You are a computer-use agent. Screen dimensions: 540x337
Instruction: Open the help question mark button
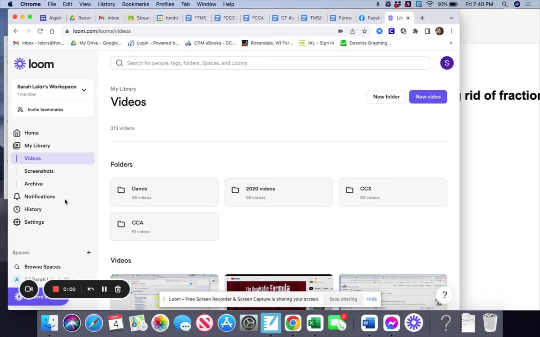pos(444,295)
